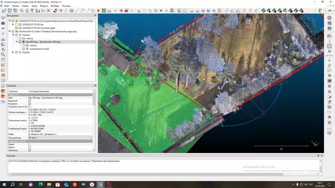This screenshot has width=335, height=188.
Task: Float the database tree panel
Action: point(95,16)
